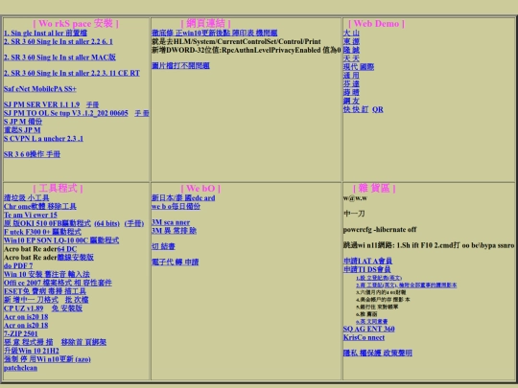
Task: Open the 現代國際 Web Demo link
Action: 359,67
